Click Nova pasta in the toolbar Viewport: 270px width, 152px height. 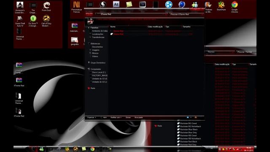tap(139, 117)
